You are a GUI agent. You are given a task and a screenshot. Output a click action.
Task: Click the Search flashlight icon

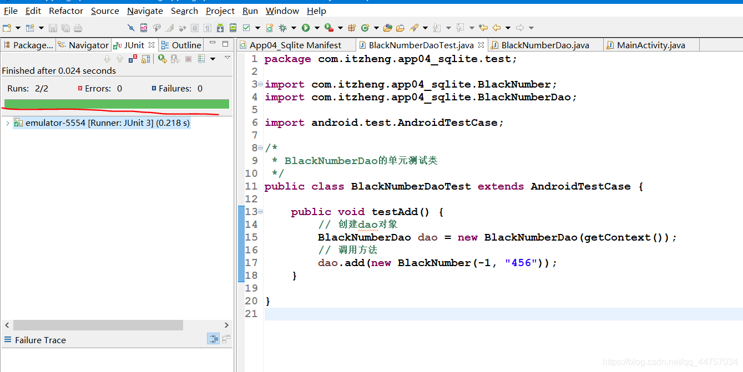pos(414,28)
